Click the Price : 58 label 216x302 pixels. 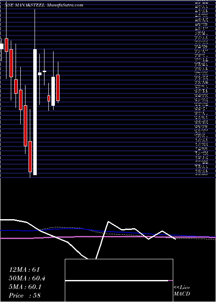[x=25, y=296]
